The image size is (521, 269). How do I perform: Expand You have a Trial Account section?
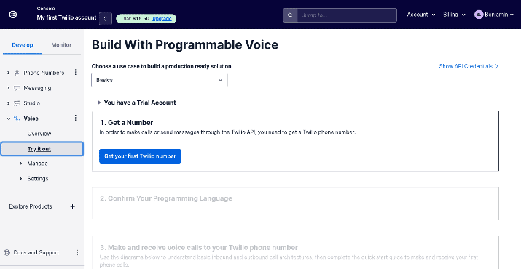click(137, 103)
